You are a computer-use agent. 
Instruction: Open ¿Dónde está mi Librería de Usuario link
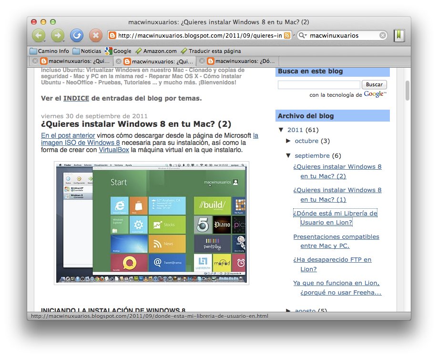point(335,218)
